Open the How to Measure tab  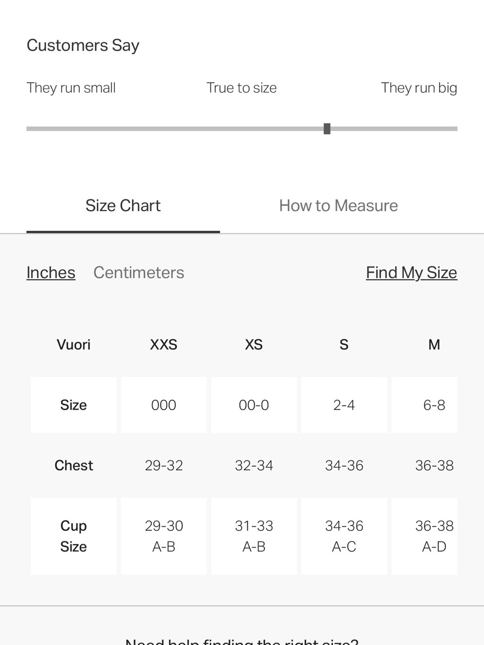pos(338,206)
